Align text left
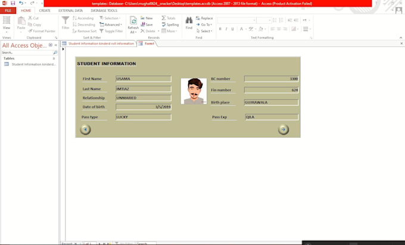The height and width of the screenshot is (245, 405). pyautogui.click(x=273, y=29)
